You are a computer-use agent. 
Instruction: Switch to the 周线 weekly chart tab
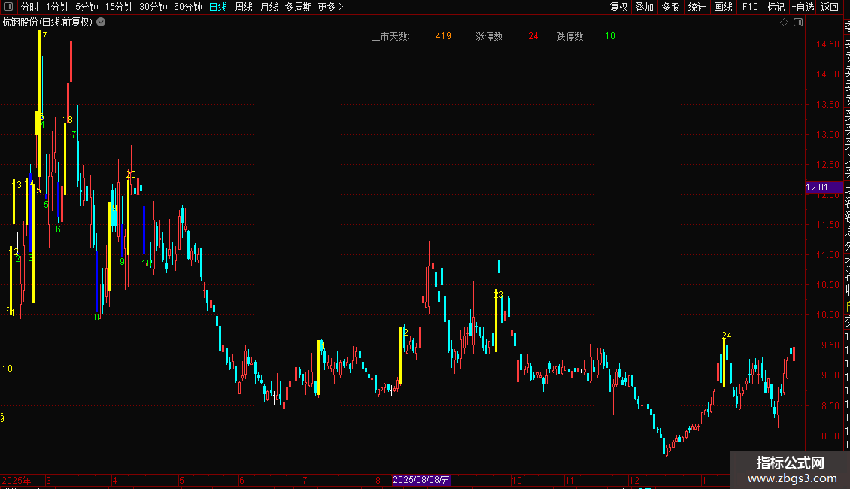[x=244, y=7]
